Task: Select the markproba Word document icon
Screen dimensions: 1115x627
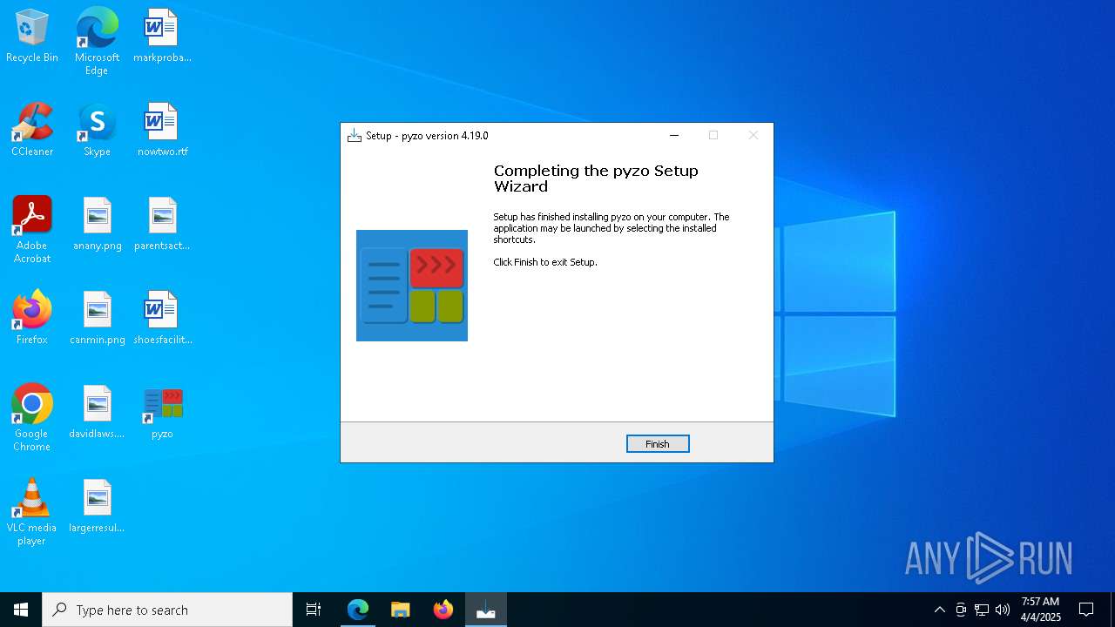Action: (162, 36)
